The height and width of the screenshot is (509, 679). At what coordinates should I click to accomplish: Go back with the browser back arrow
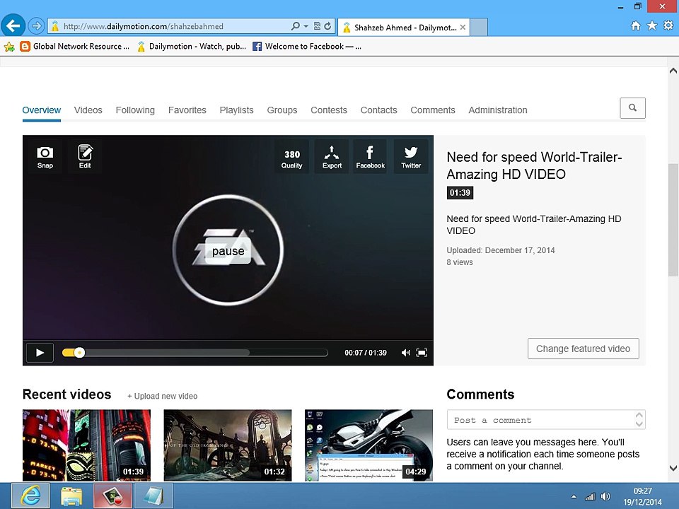(13, 26)
